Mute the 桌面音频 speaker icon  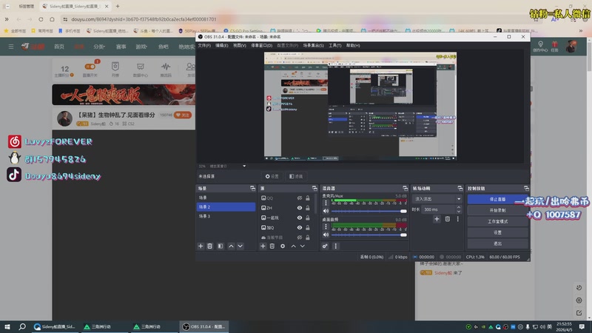(x=326, y=235)
